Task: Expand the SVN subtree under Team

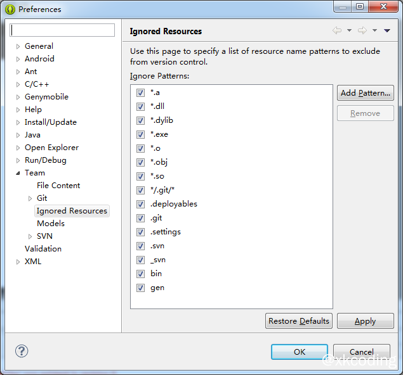Action: 30,236
